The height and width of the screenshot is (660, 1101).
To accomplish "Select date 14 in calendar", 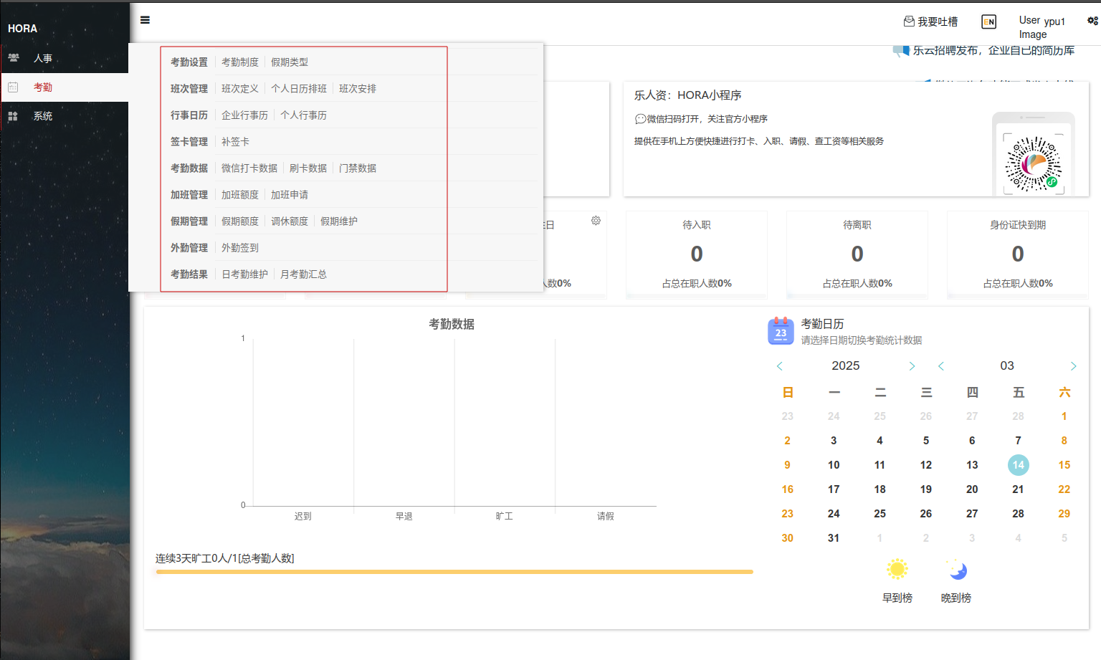I will (x=1018, y=465).
